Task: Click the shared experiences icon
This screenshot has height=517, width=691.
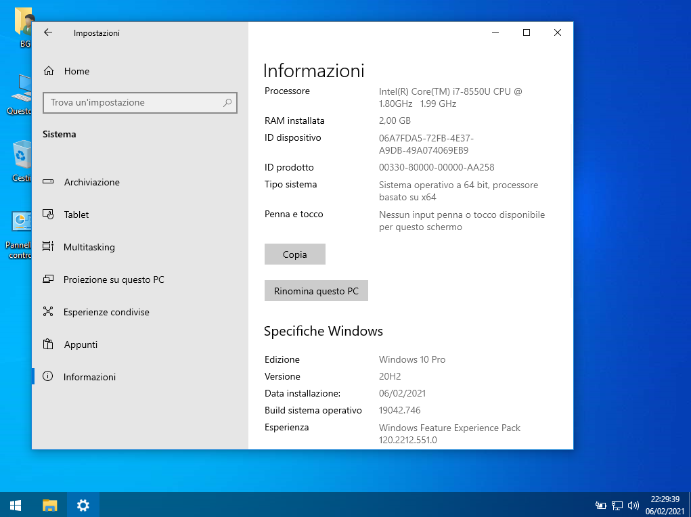Action: (48, 311)
